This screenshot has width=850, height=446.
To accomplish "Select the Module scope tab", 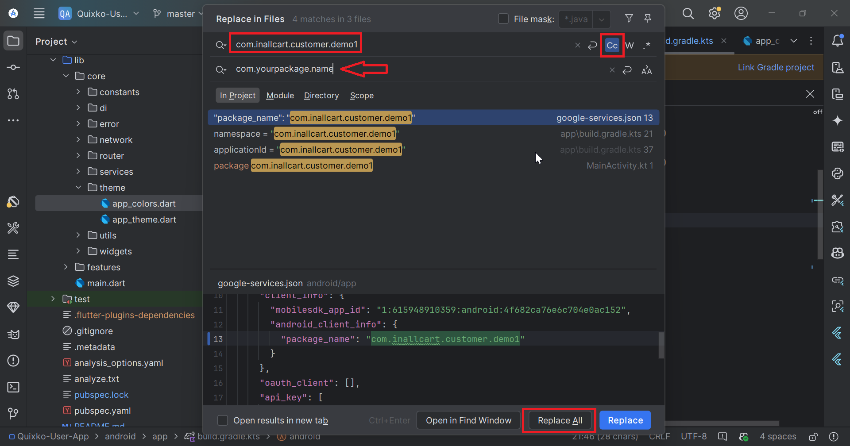I will (280, 96).
